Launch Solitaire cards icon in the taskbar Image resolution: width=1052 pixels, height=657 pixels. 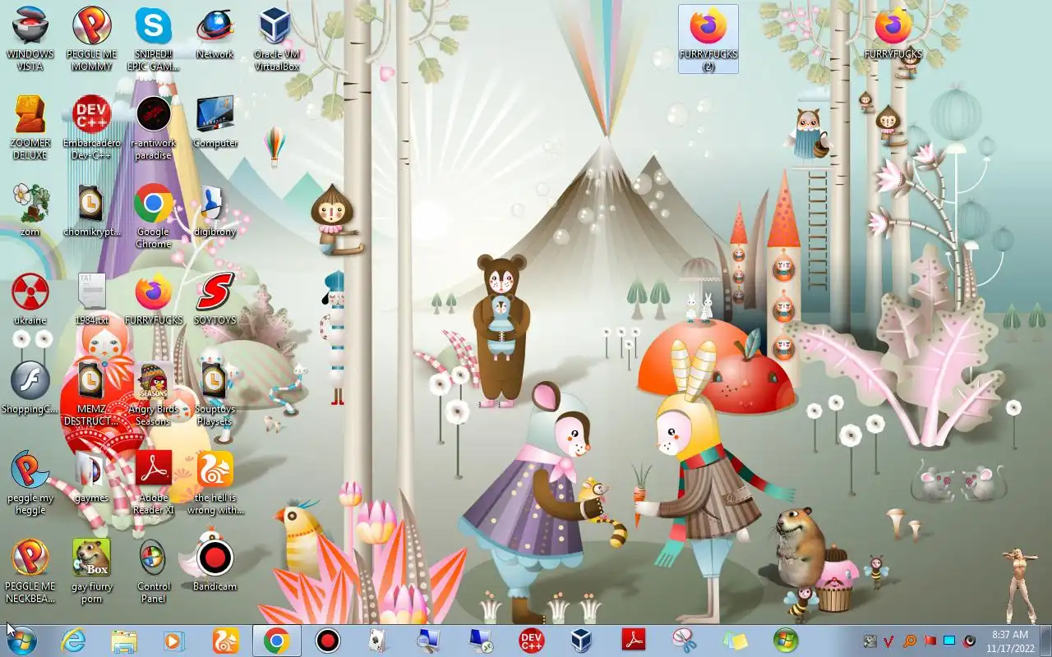(377, 641)
